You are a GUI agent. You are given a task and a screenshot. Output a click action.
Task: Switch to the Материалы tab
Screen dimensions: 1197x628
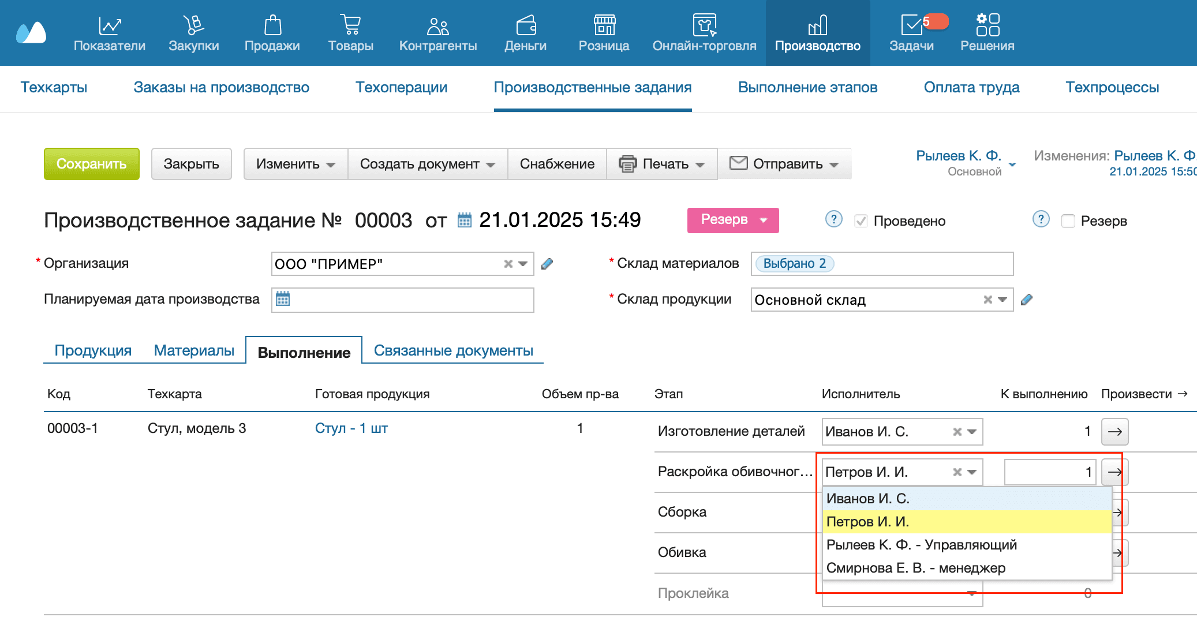194,350
